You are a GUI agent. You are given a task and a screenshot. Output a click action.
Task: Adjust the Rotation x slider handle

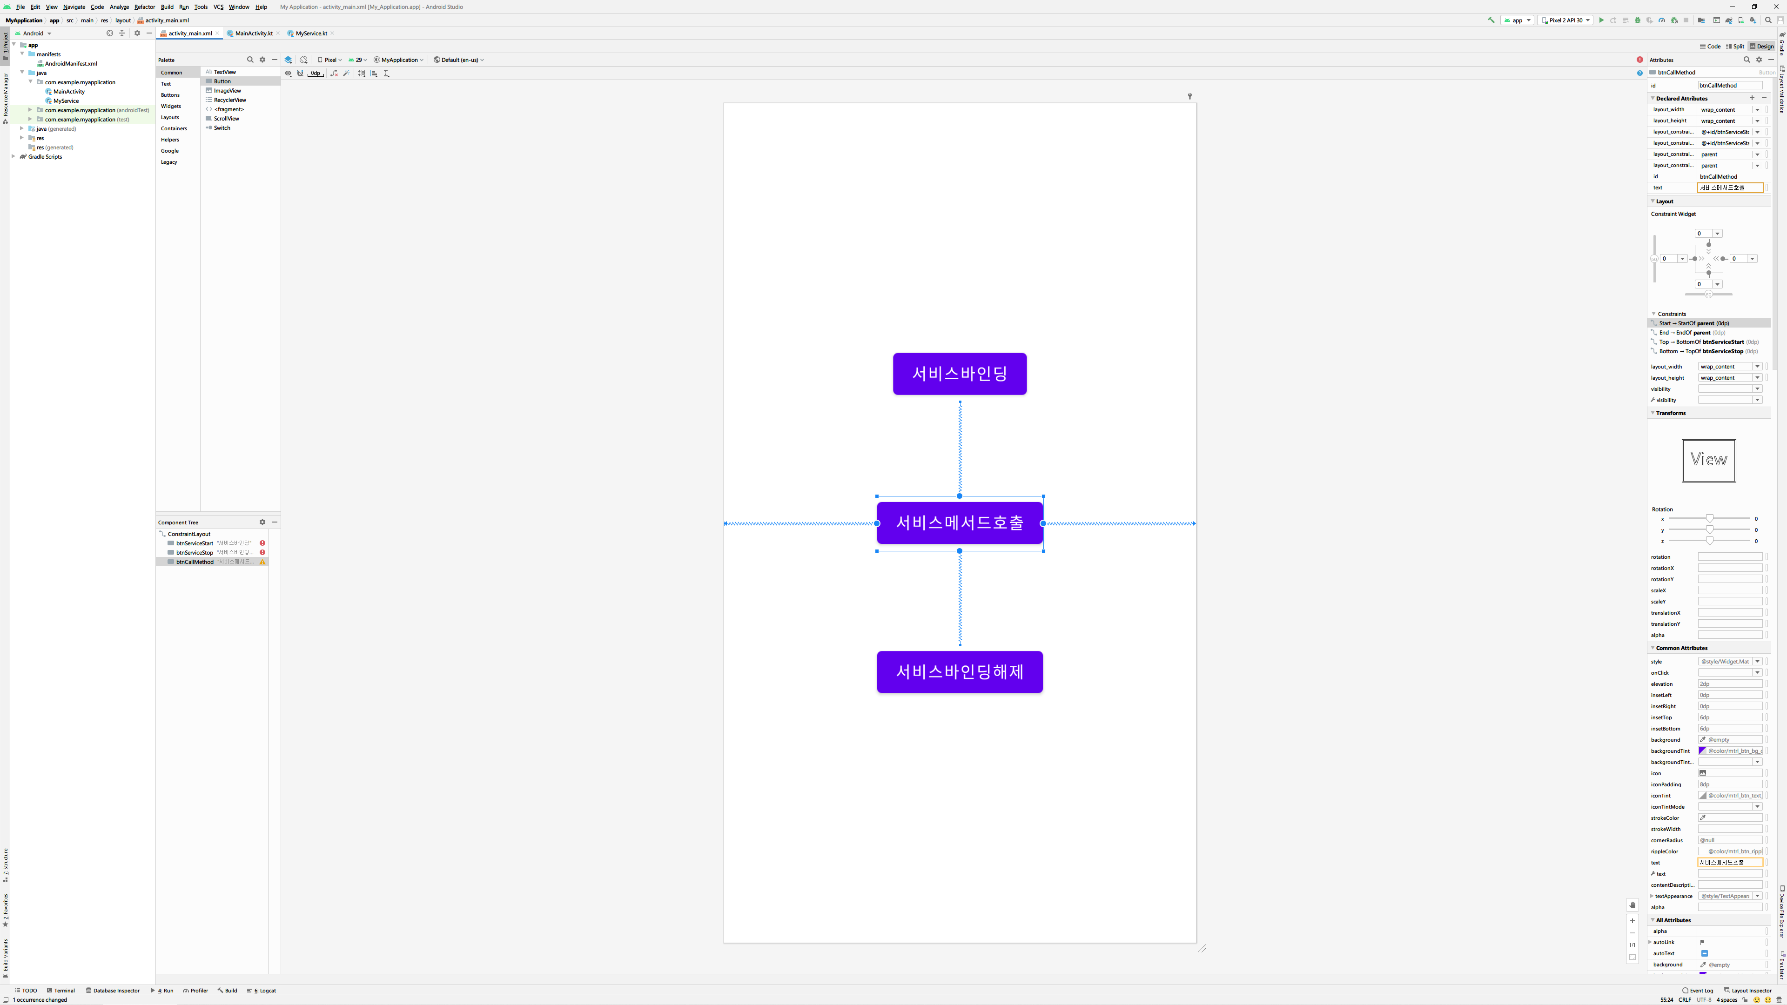1709,519
